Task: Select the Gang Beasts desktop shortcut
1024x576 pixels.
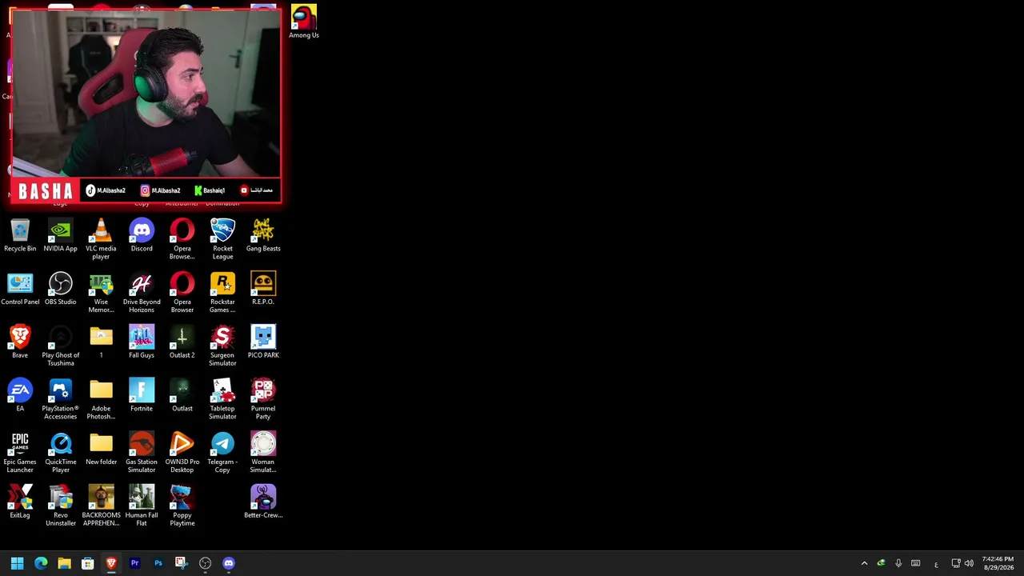Action: click(263, 235)
